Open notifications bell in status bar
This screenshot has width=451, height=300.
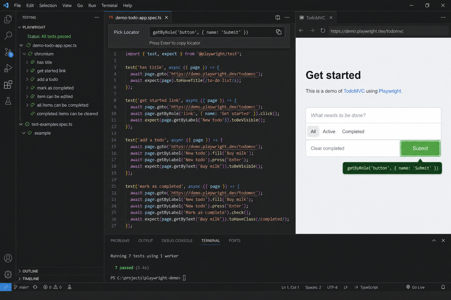point(443,287)
